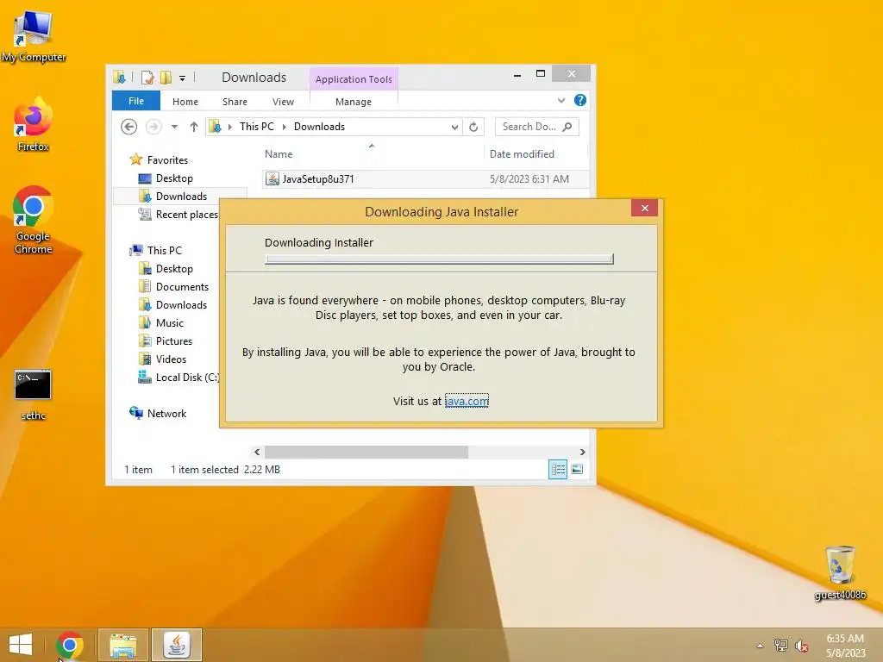The image size is (883, 662).
Task: Open My Computer desktop shortcut
Action: click(34, 36)
